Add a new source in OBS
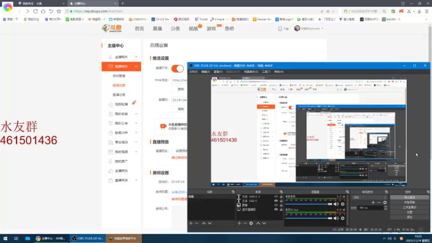432x243 pixels. pyautogui.click(x=239, y=223)
